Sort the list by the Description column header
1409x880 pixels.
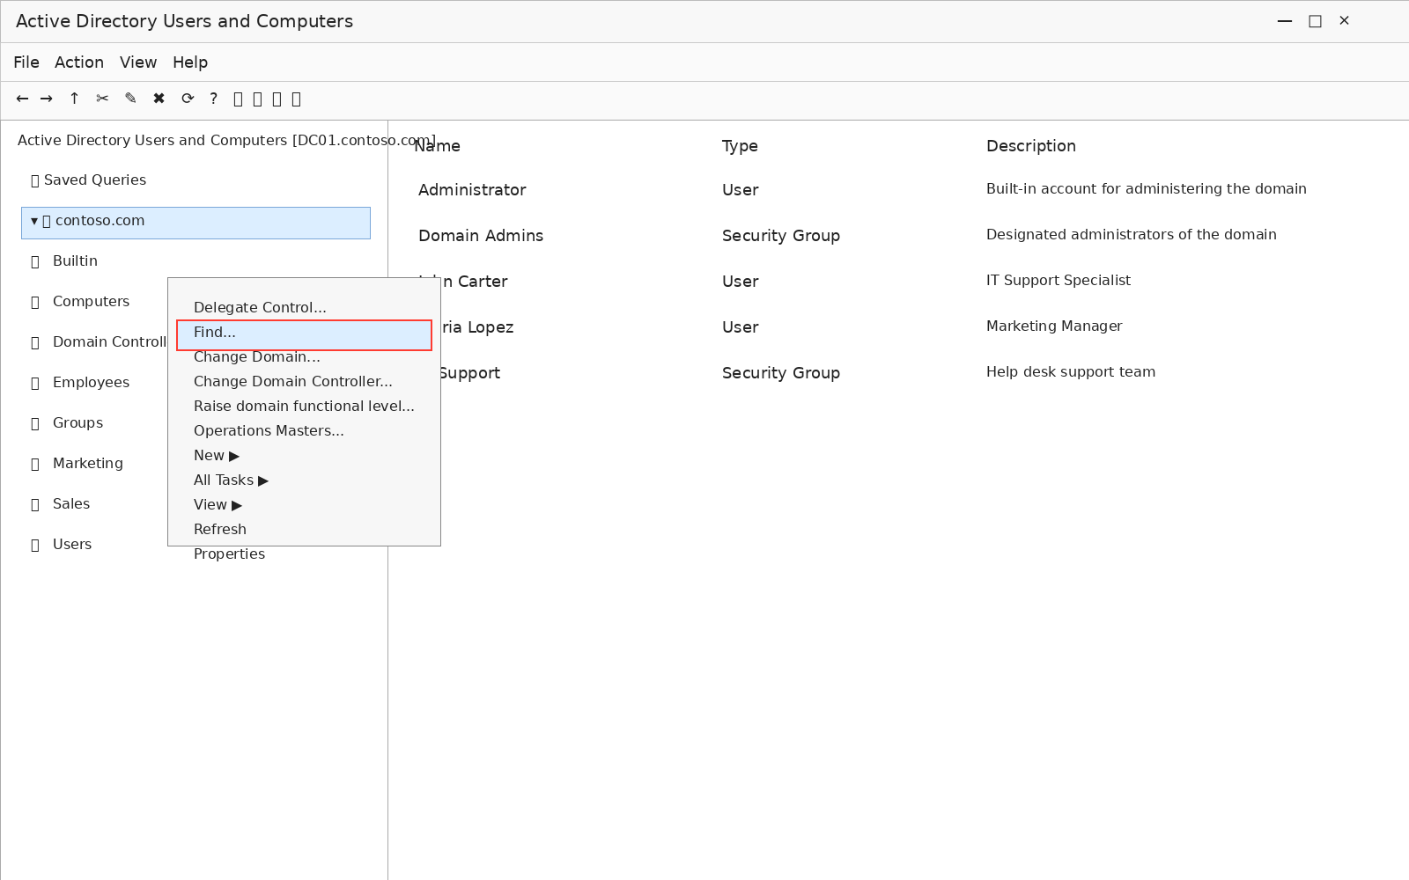1030,146
